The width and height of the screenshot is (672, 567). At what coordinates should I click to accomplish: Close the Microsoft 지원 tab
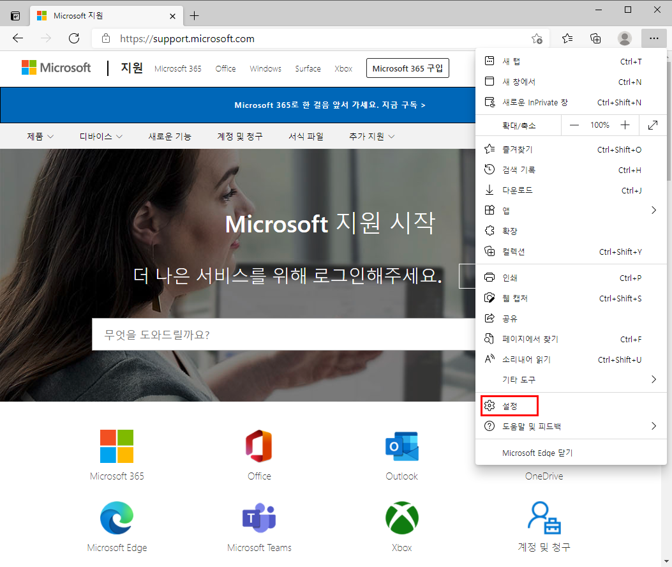[172, 17]
